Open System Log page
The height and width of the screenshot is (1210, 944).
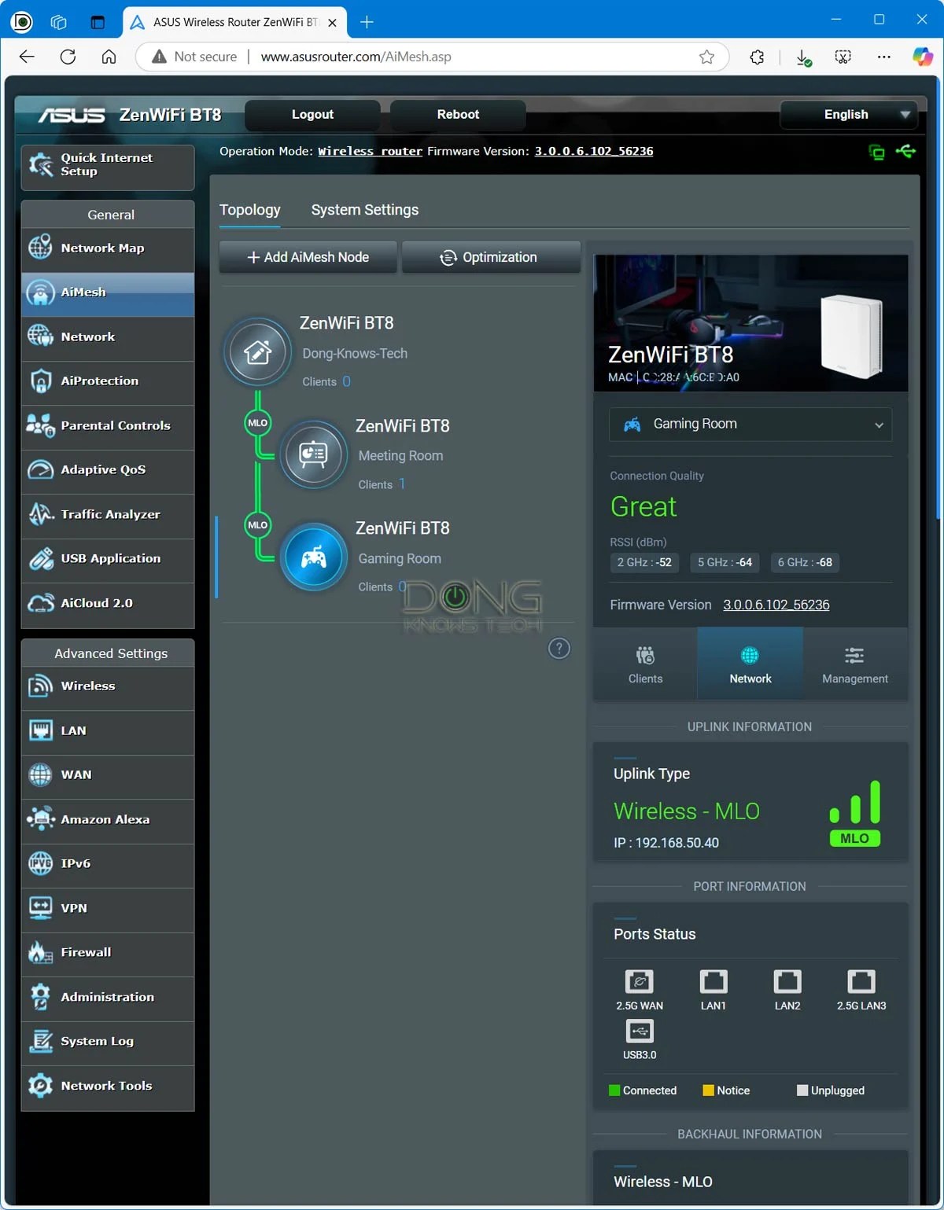coord(108,1043)
